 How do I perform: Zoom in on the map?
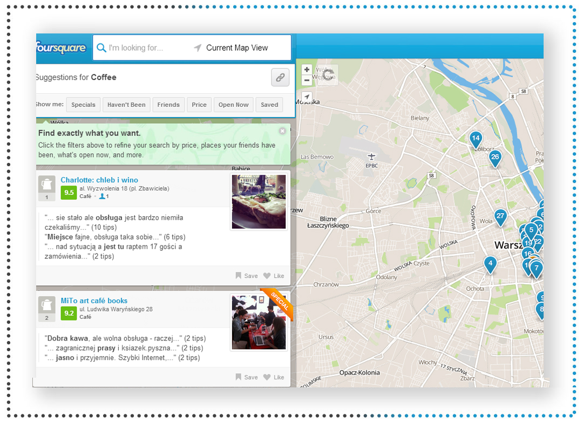coord(307,70)
